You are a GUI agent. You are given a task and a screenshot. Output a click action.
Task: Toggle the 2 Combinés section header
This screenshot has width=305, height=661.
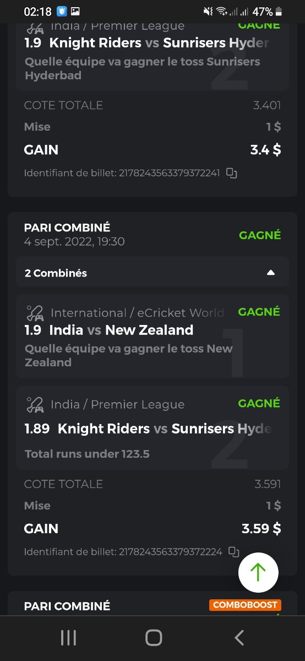tap(153, 272)
